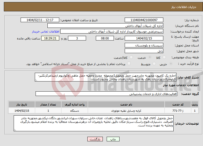Click the کد خدمت column header

178,104
